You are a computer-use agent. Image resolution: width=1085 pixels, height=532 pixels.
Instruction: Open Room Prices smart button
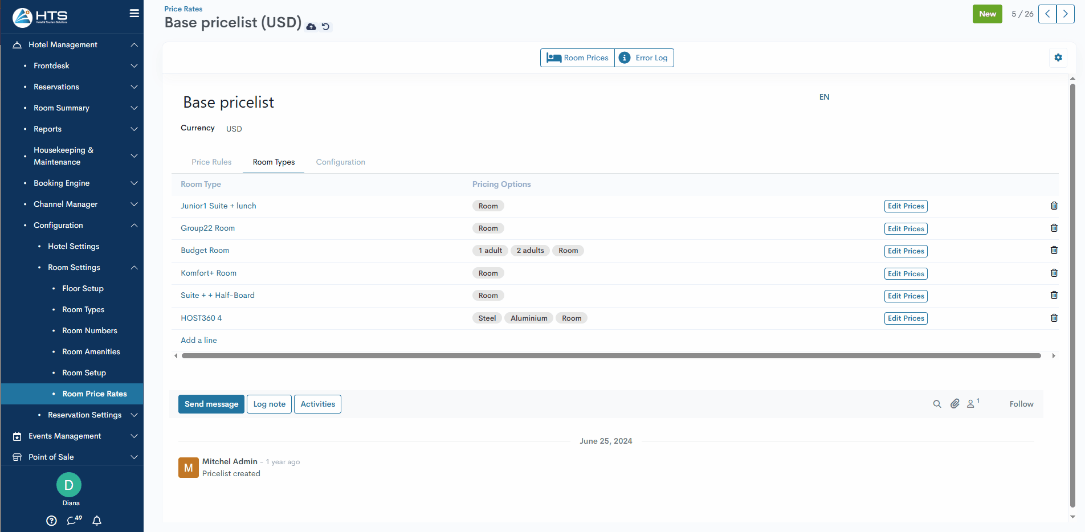click(x=578, y=58)
